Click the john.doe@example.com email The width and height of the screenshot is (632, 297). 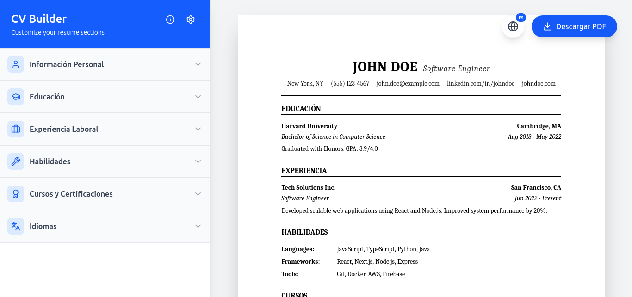point(408,84)
